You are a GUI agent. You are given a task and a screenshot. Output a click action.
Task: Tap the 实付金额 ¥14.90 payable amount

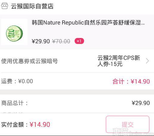coord(40,124)
